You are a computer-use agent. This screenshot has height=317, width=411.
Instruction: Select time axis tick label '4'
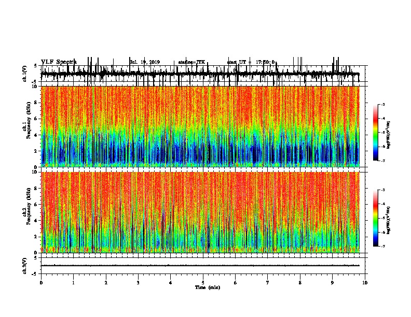[x=170, y=283]
